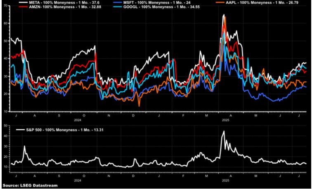The image size is (312, 189).
Task: Click the F month label under the S&P 500 chart
Action: click(x=183, y=176)
